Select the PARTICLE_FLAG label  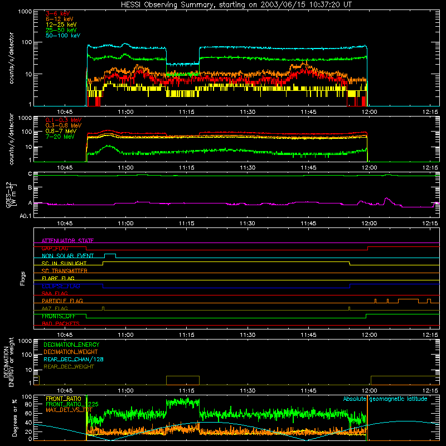pyautogui.click(x=62, y=301)
